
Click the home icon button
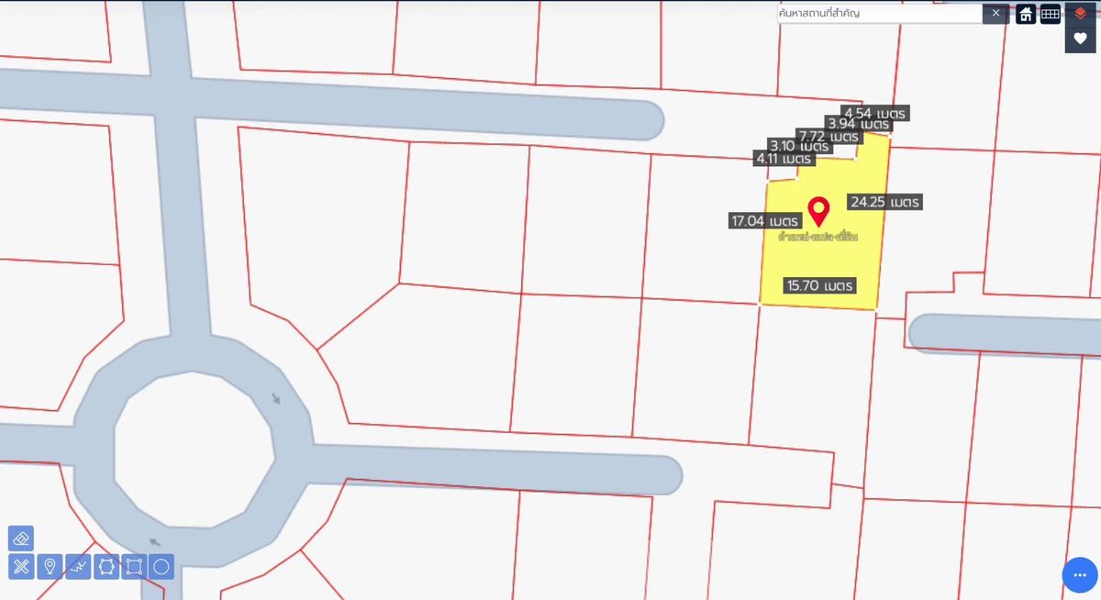(1026, 14)
